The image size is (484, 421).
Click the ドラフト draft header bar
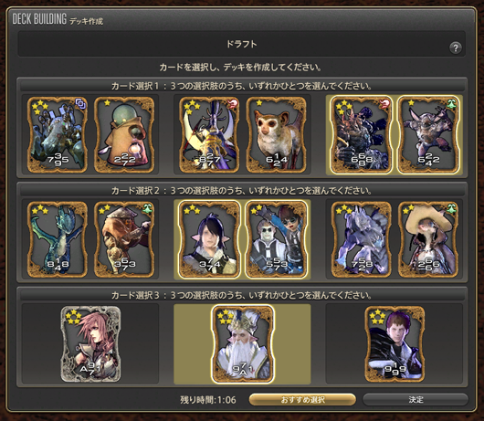[242, 44]
